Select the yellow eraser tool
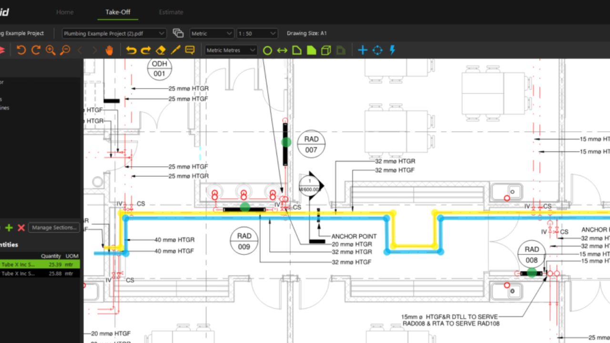 click(161, 50)
